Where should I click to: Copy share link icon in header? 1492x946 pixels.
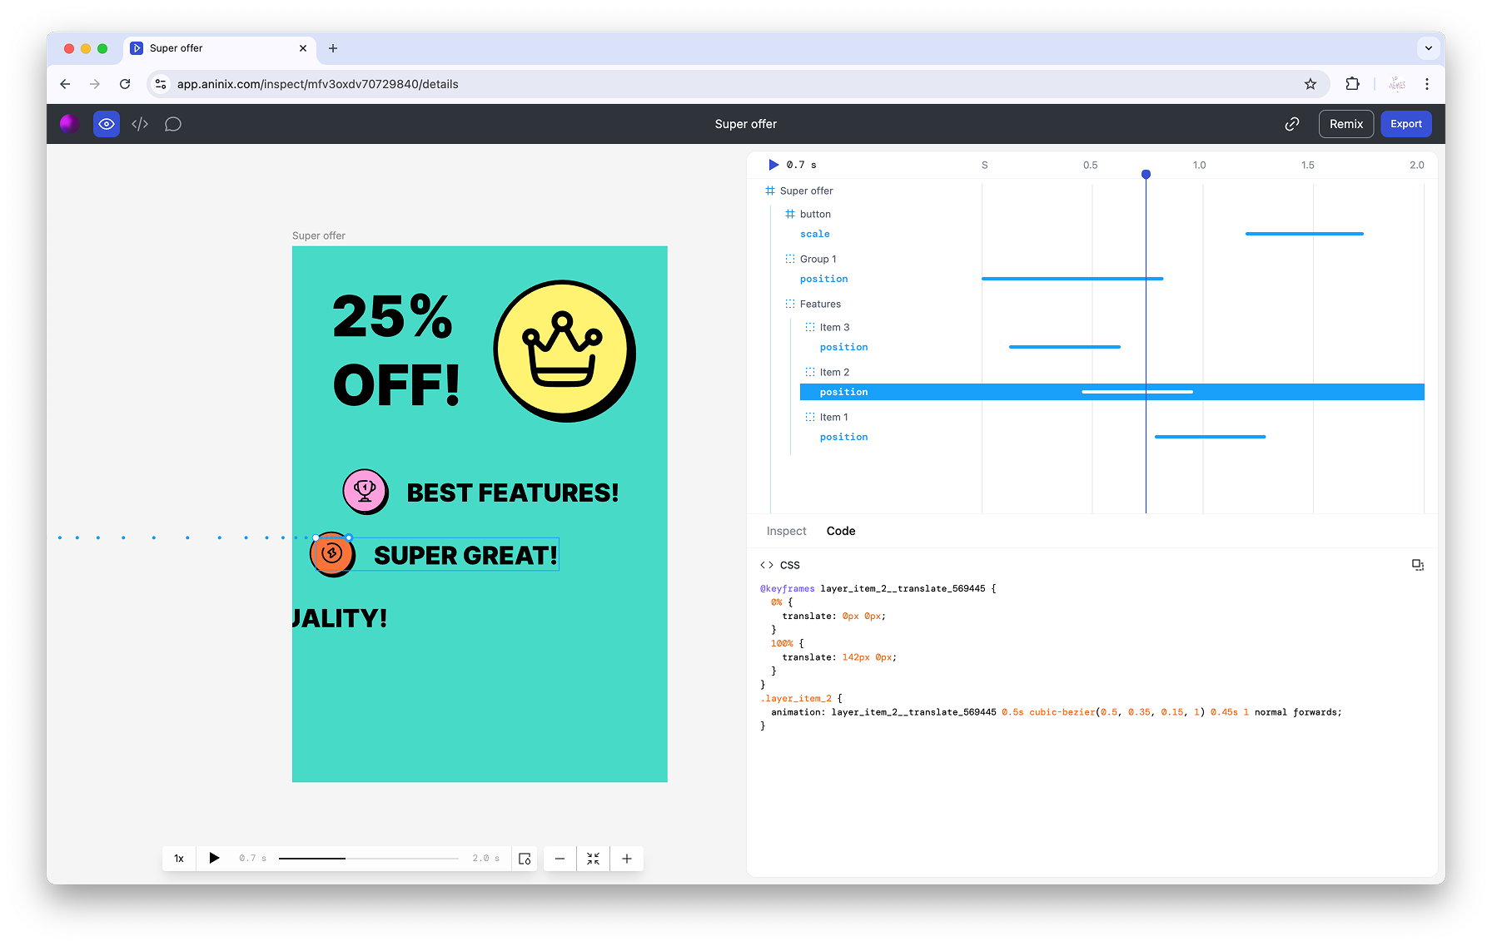(x=1292, y=124)
